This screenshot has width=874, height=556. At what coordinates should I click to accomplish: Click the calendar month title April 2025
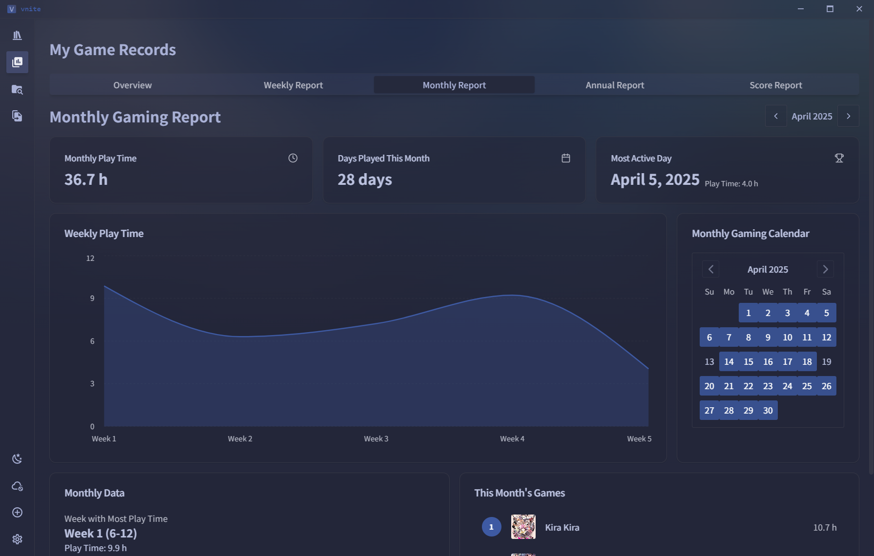coord(768,269)
